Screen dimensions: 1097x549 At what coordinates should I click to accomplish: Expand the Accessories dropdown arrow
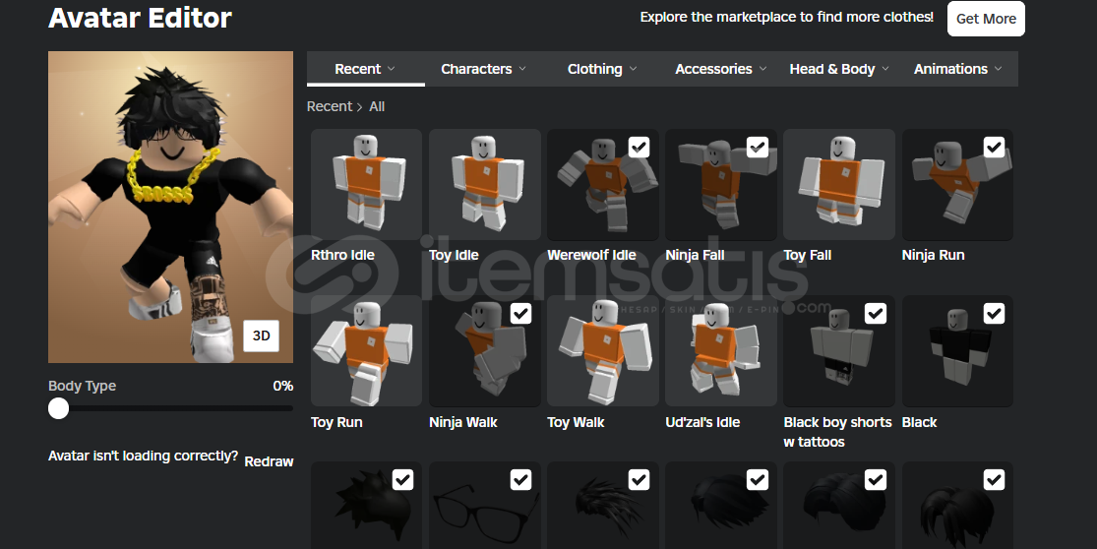762,69
